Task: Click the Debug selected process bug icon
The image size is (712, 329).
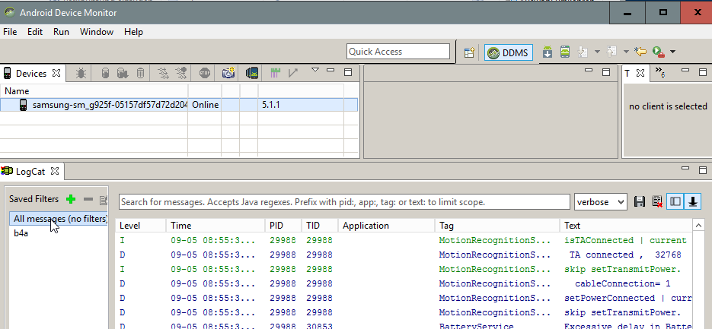Action: (81, 73)
